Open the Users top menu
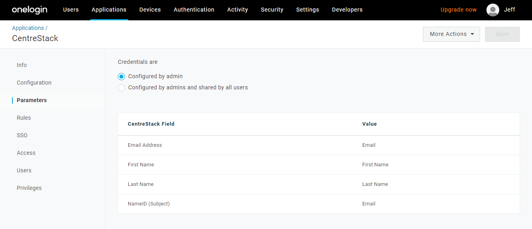Screen dimensions: 532x229 [71, 10]
